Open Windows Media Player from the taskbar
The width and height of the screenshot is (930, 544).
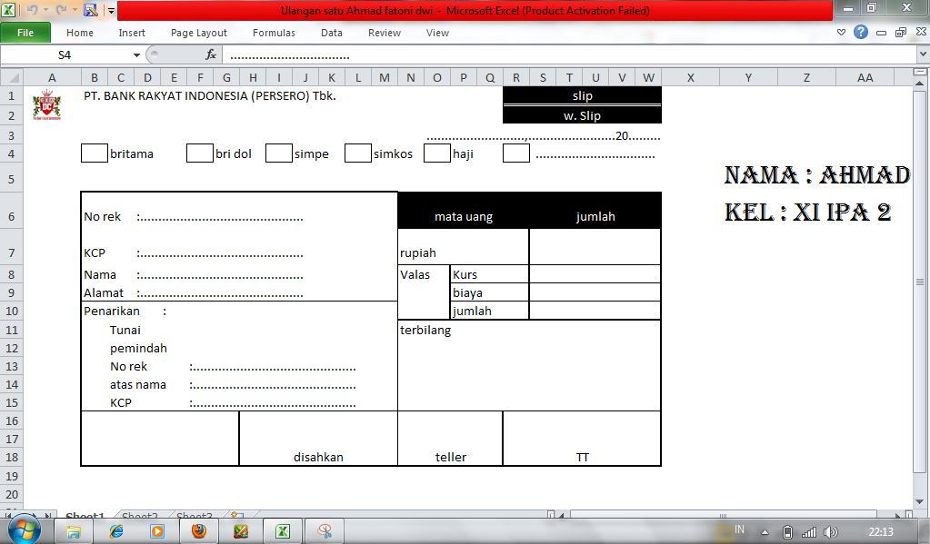point(157,531)
